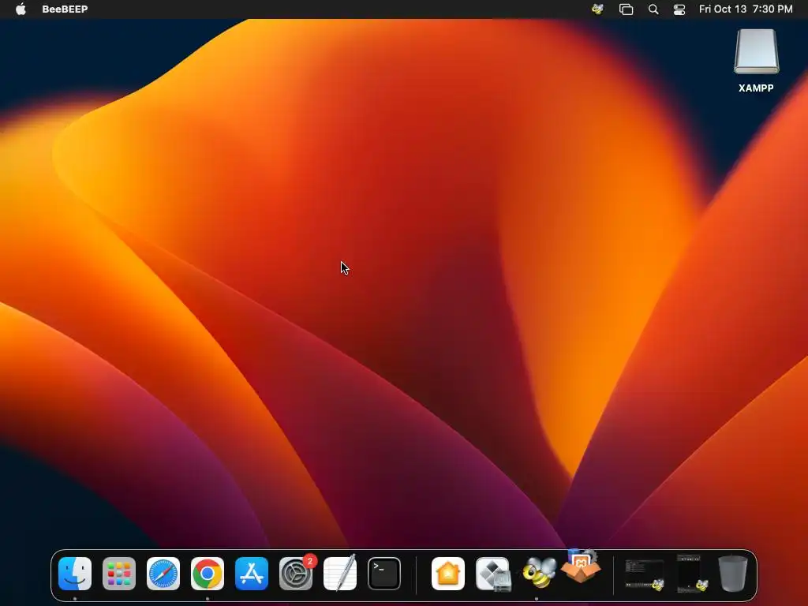Open Finder from the Dock
Screen dimensions: 808x606
tap(75, 574)
